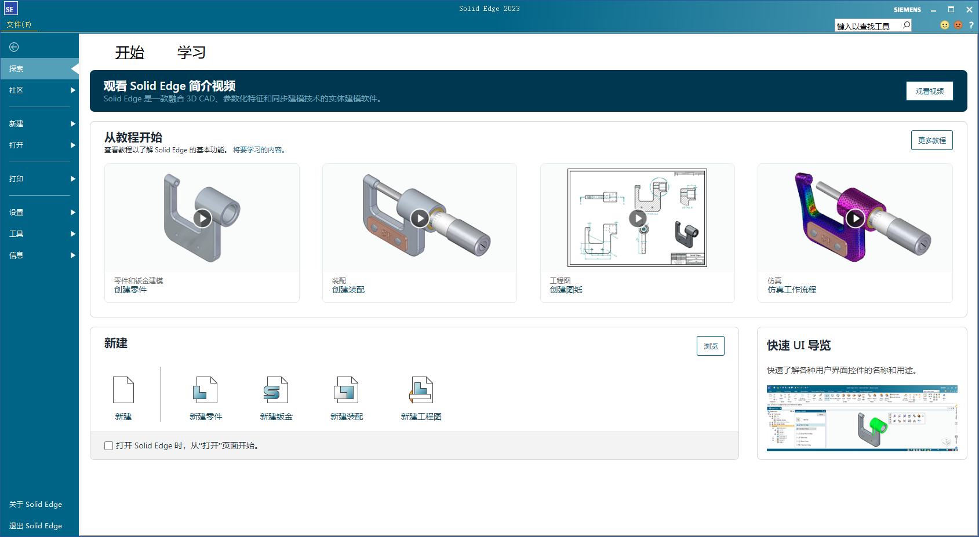979x537 pixels.
Task: Click the 仿真工作流程 tutorial title
Action: coord(792,290)
